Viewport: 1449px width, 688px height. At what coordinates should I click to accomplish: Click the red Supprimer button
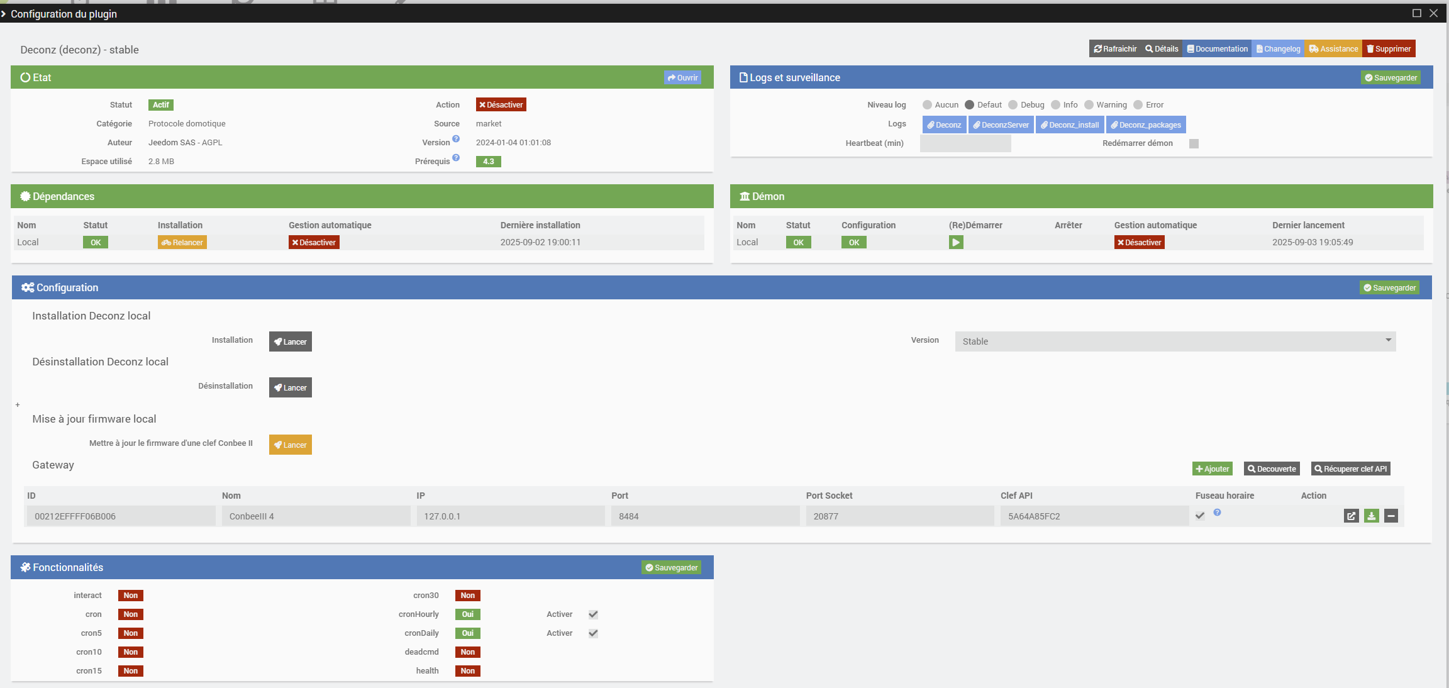pos(1389,49)
